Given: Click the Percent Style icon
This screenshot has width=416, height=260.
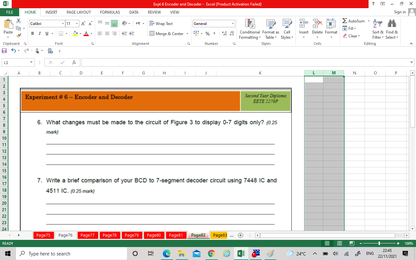Looking at the screenshot, I should 207,33.
